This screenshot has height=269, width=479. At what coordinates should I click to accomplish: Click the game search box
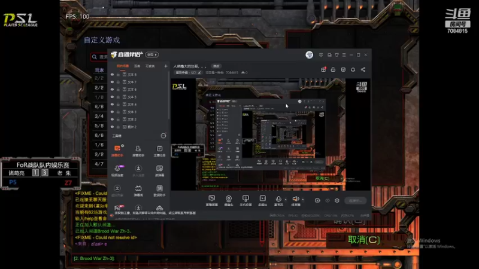[x=99, y=57]
